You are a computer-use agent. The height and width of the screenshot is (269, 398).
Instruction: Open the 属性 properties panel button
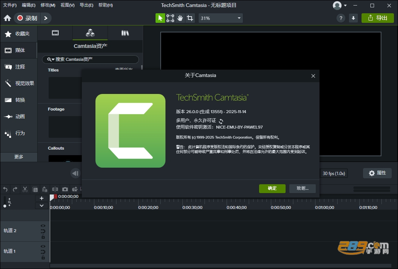click(x=377, y=173)
